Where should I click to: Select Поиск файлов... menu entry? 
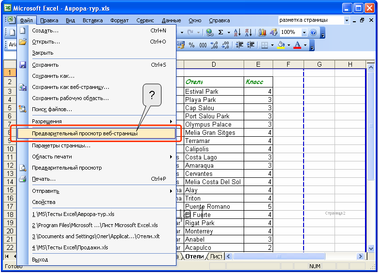coord(96,109)
